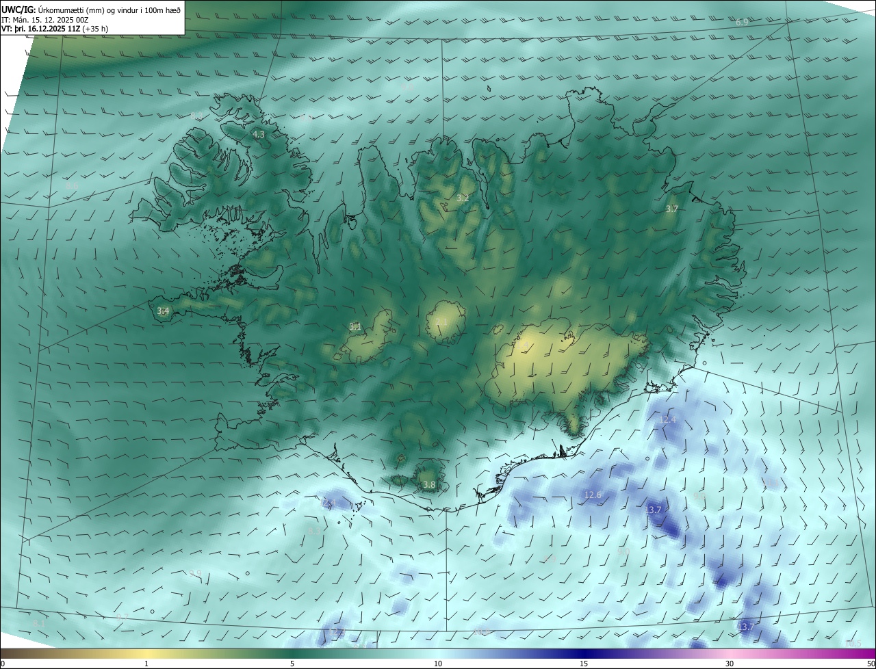This screenshot has width=876, height=669.
Task: Click the 13.7 value beside the 12.6 label
Action: (654, 510)
